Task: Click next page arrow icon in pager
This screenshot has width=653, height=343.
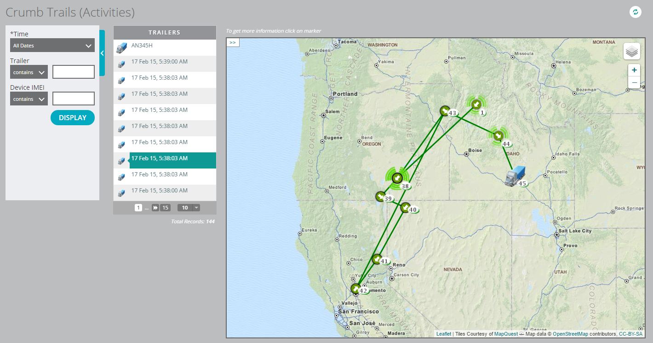Action: [155, 208]
